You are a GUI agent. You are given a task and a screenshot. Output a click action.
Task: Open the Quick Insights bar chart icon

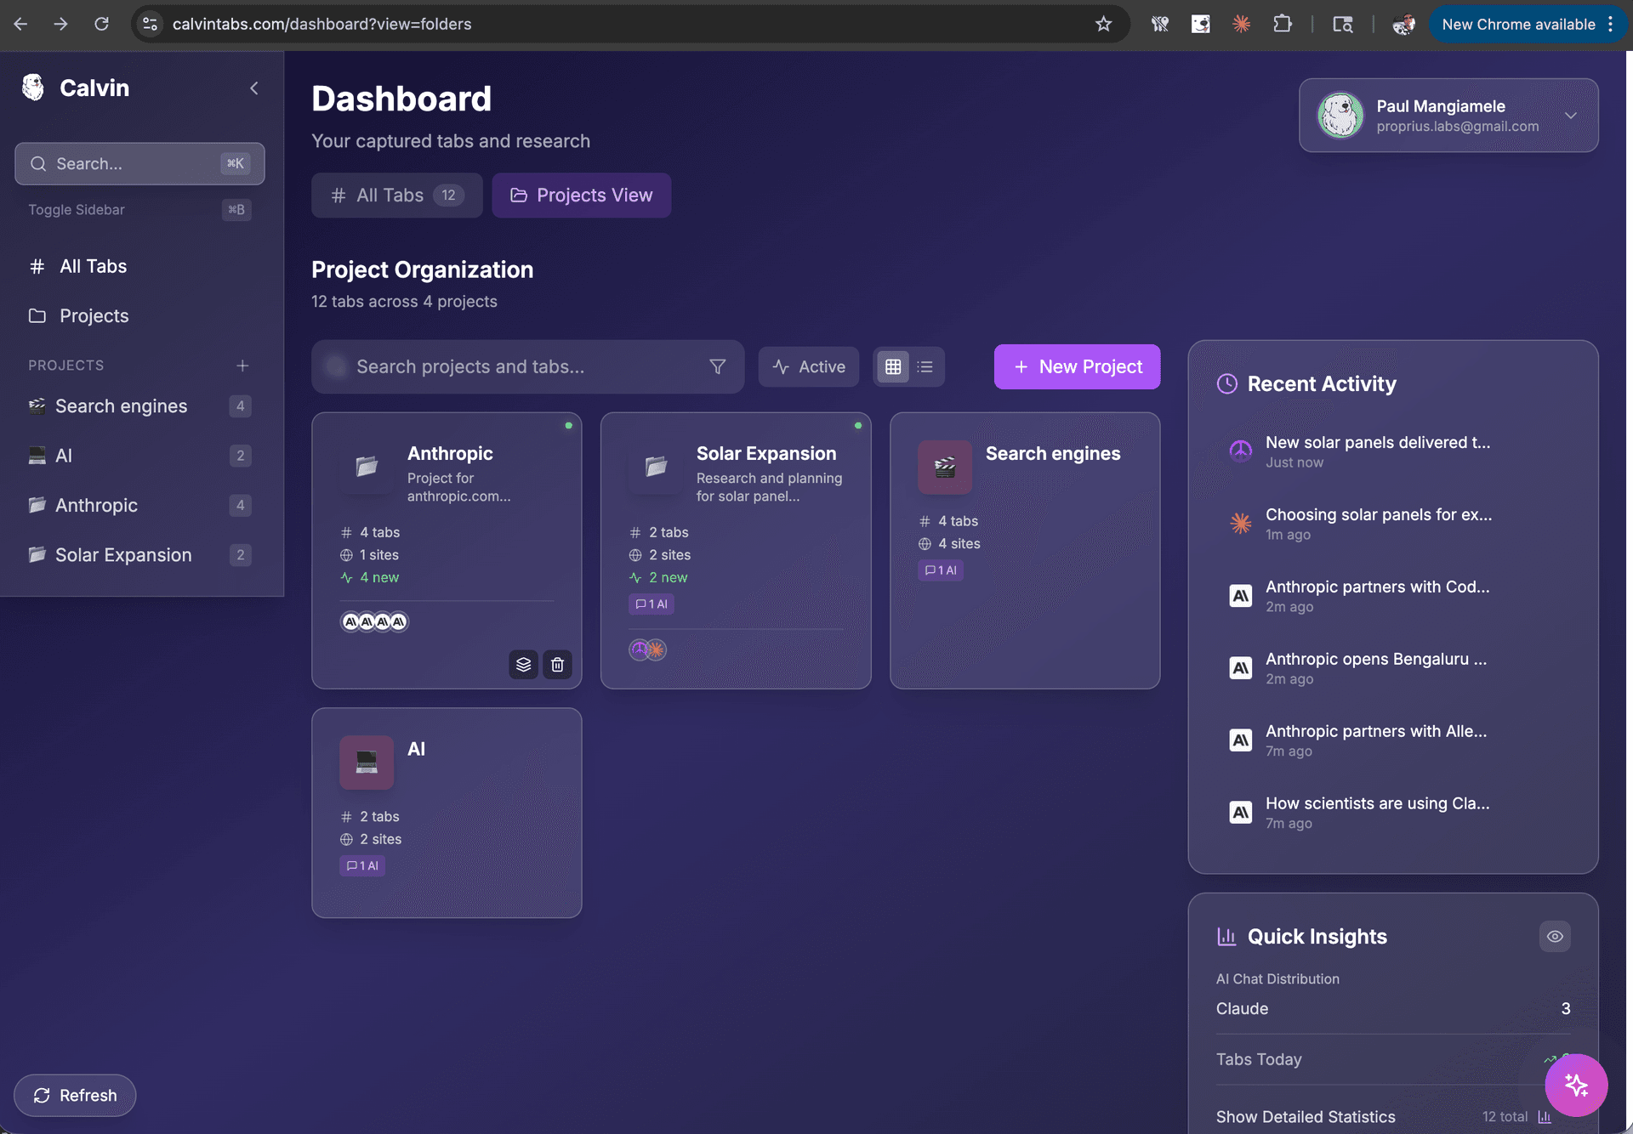tap(1227, 936)
